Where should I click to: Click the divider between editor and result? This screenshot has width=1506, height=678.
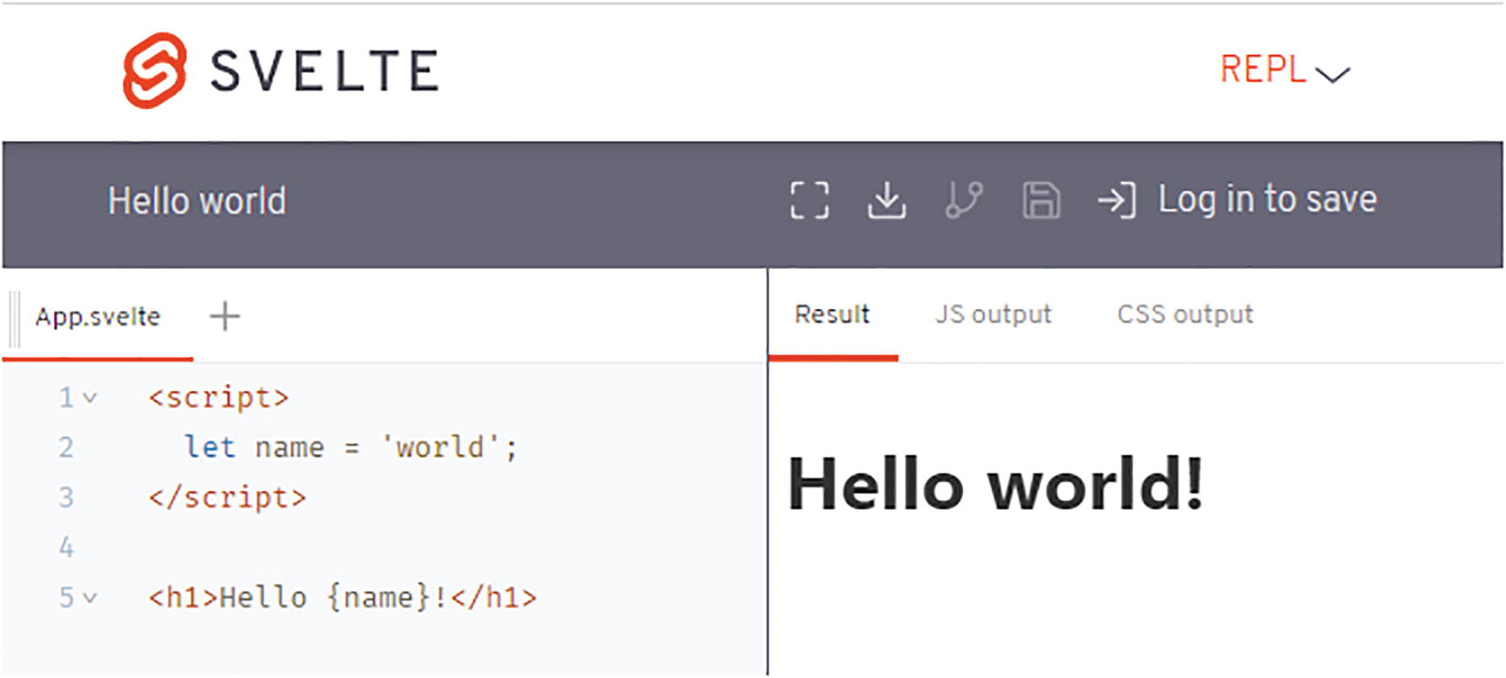pos(767,471)
